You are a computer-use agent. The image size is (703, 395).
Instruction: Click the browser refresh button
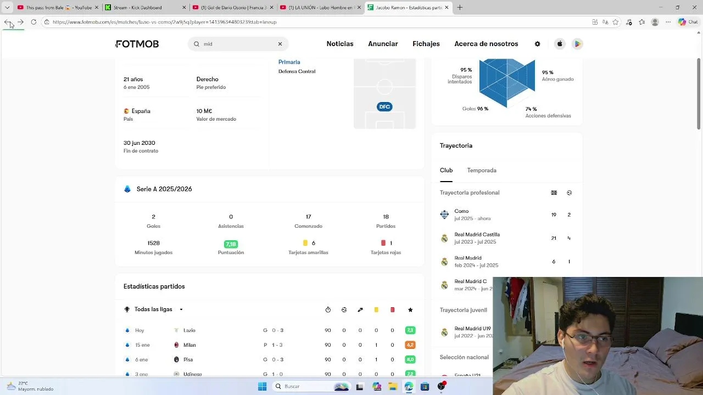point(34,22)
